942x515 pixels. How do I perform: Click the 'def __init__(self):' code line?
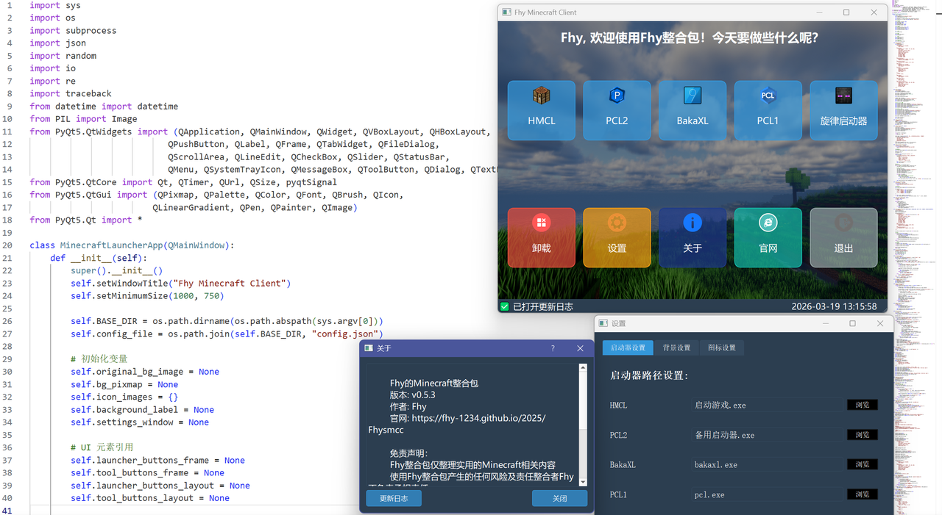point(99,258)
